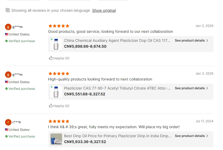Click r***h reviewer avatar

(x=8, y=122)
